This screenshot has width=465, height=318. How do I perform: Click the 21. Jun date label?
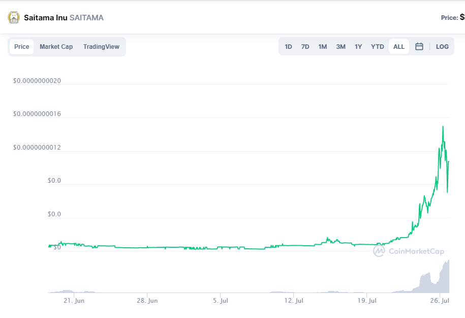click(x=74, y=301)
